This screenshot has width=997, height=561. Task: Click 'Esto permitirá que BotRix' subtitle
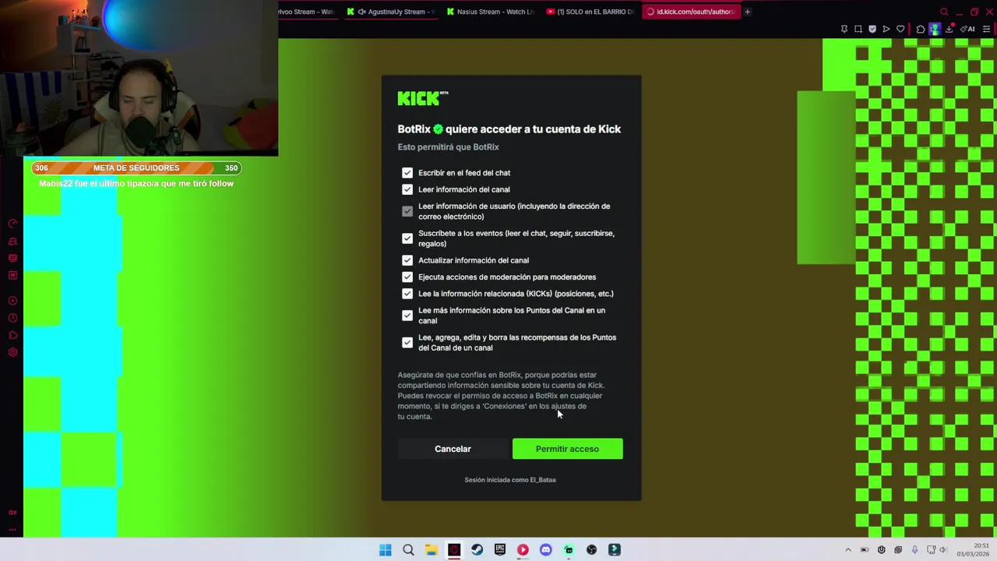(x=449, y=147)
